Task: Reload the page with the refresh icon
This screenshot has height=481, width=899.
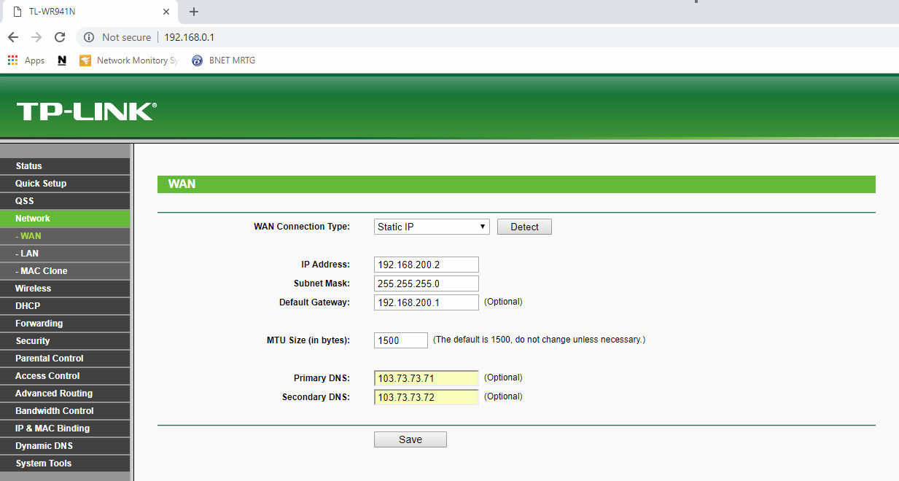Action: tap(60, 37)
